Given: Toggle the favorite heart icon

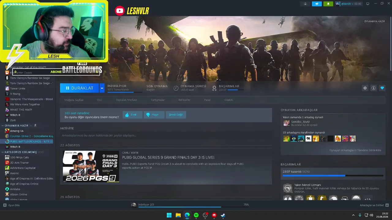Looking at the screenshot, I should (x=382, y=88).
